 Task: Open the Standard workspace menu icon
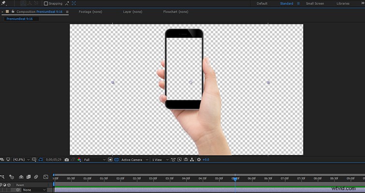click(298, 3)
